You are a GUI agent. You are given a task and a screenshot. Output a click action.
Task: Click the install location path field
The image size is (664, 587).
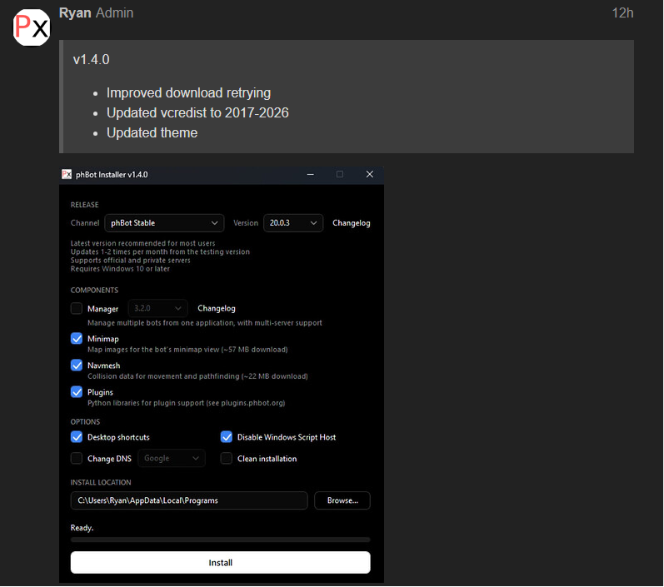pos(189,500)
